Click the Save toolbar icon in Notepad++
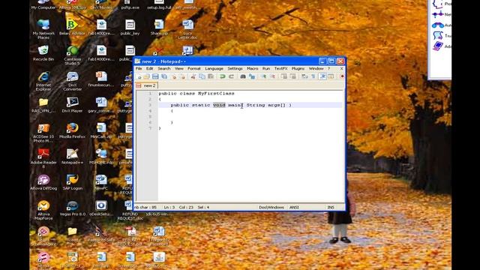Image resolution: width=480 pixels, height=270 pixels. [155, 76]
